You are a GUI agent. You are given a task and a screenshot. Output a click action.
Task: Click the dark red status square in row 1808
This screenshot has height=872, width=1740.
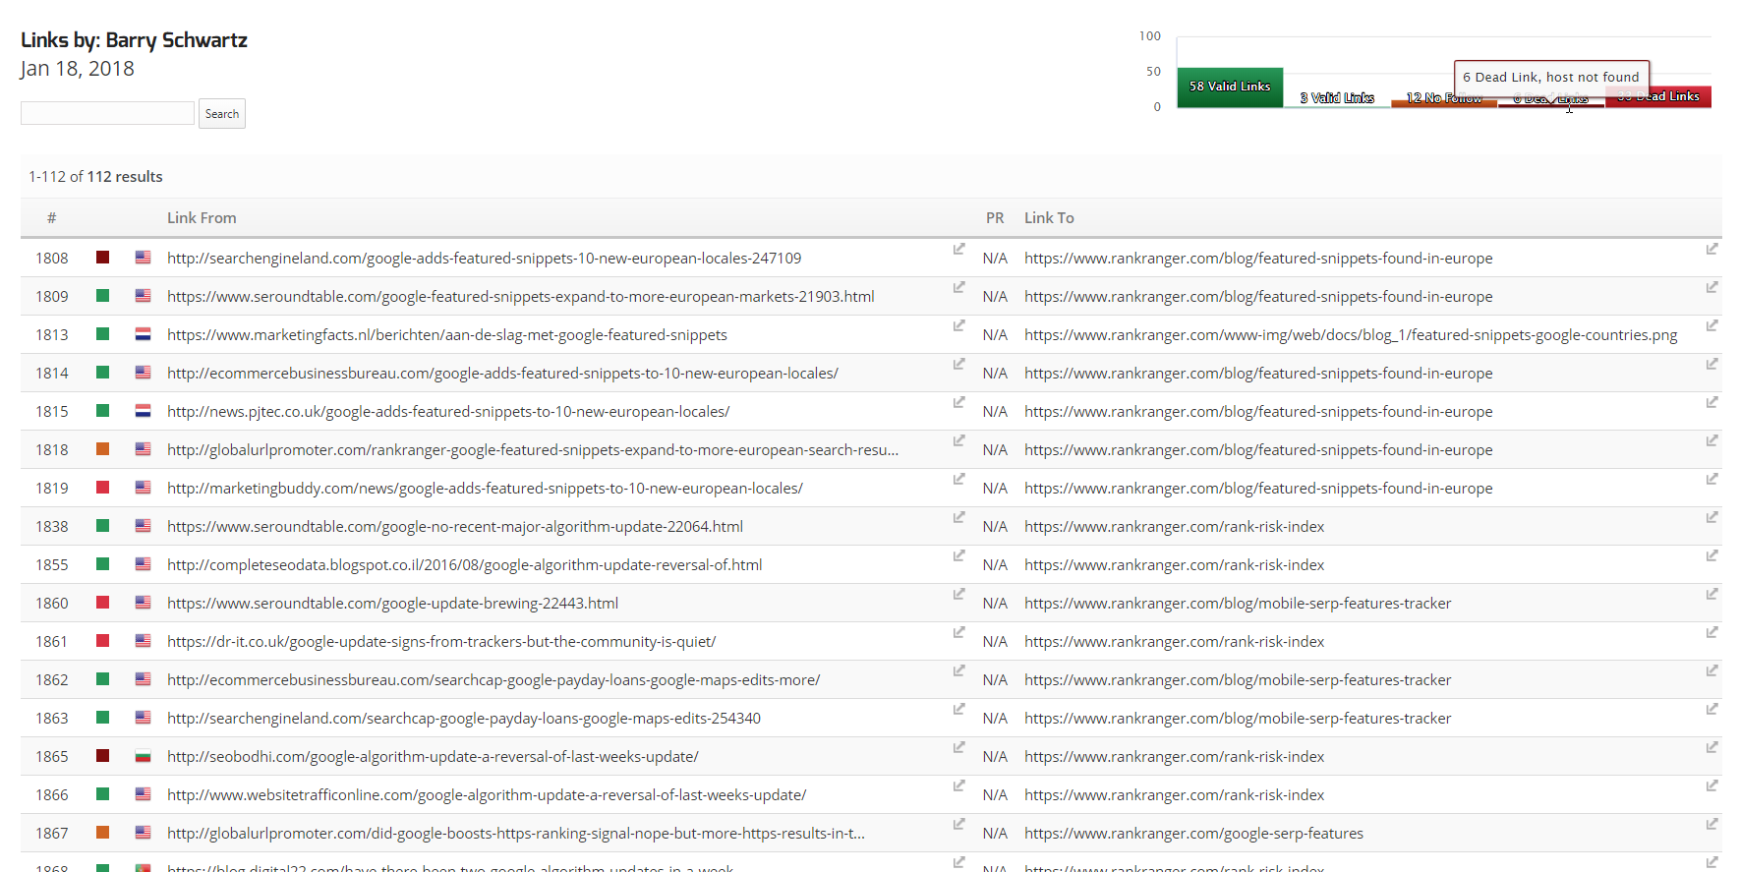[x=102, y=258]
